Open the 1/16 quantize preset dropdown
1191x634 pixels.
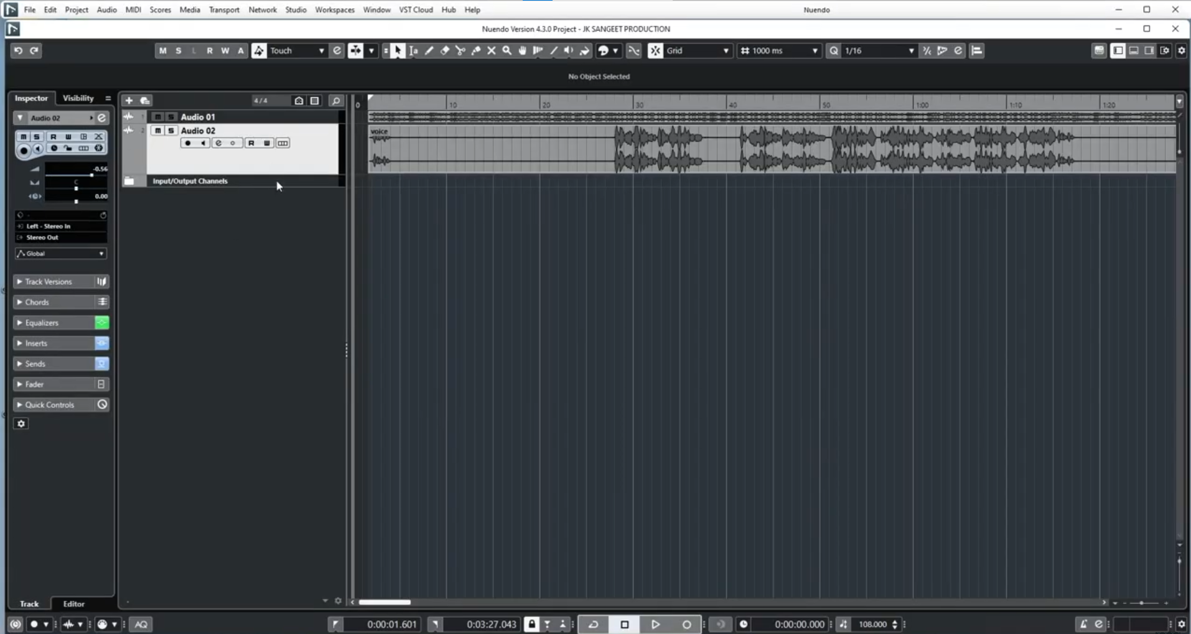(879, 51)
